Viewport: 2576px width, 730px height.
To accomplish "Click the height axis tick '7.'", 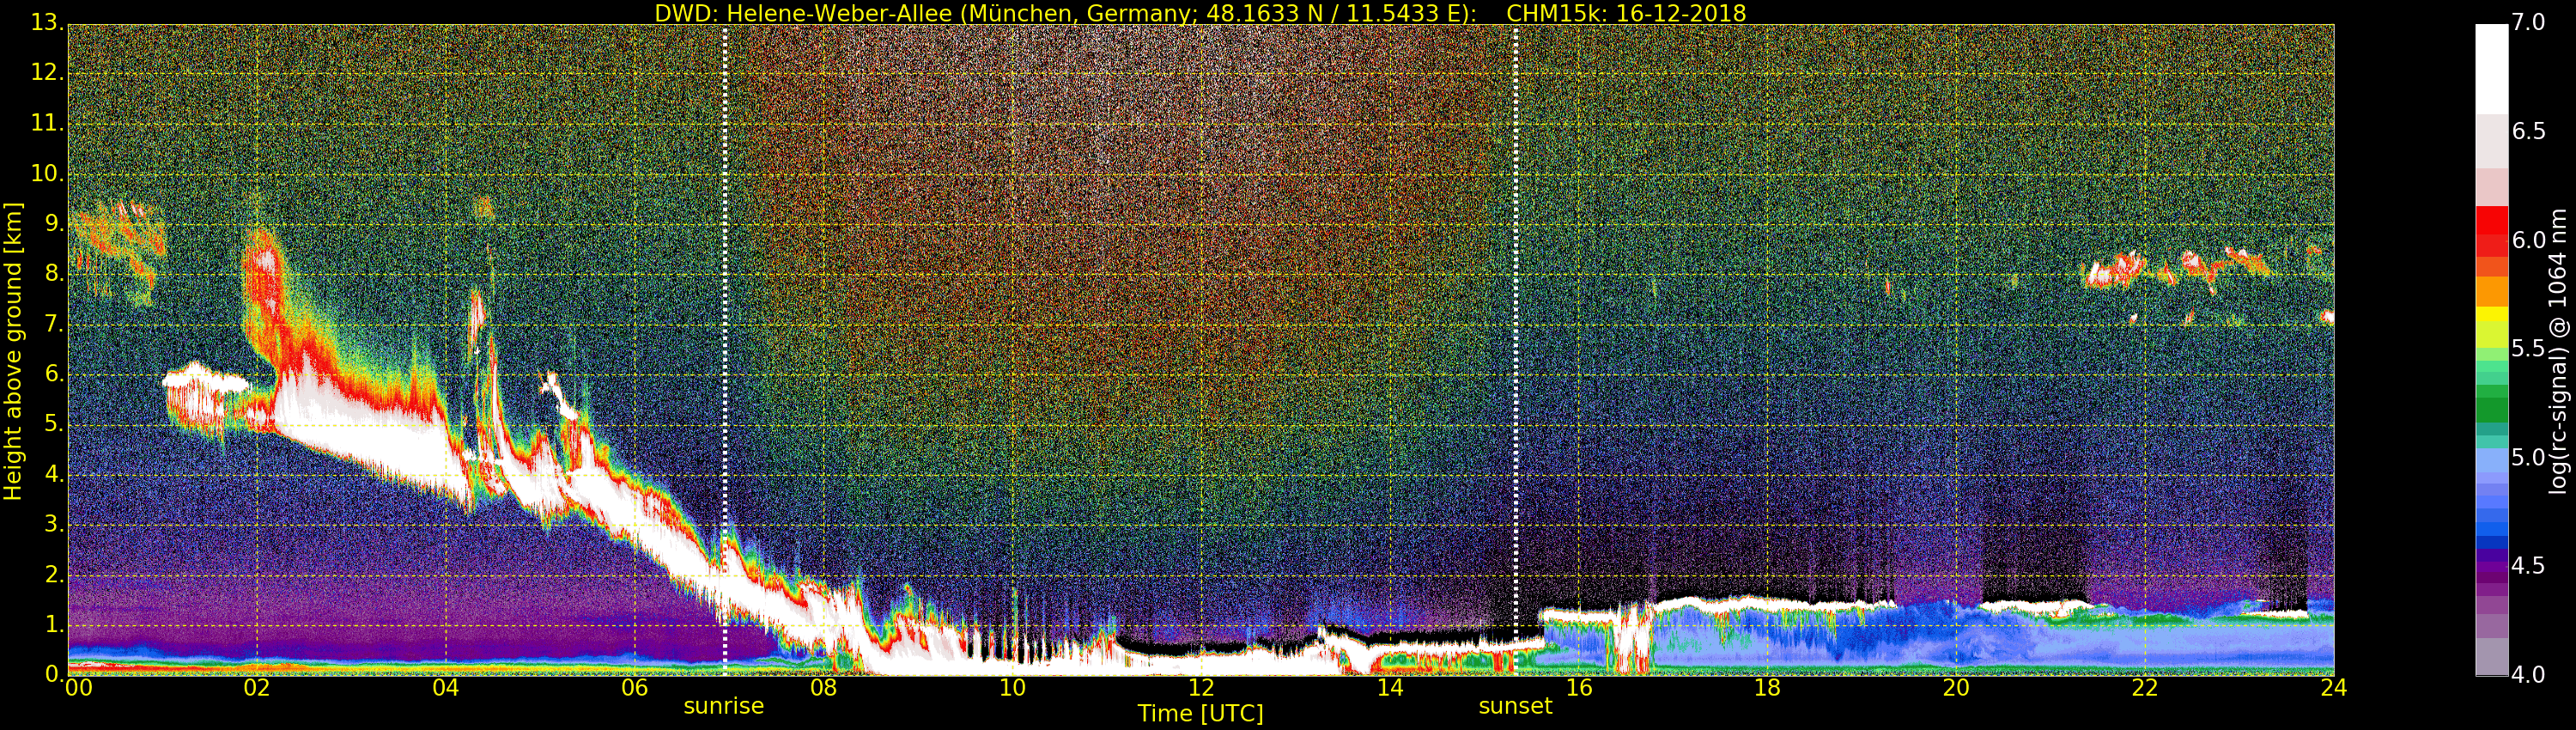I will [x=54, y=324].
